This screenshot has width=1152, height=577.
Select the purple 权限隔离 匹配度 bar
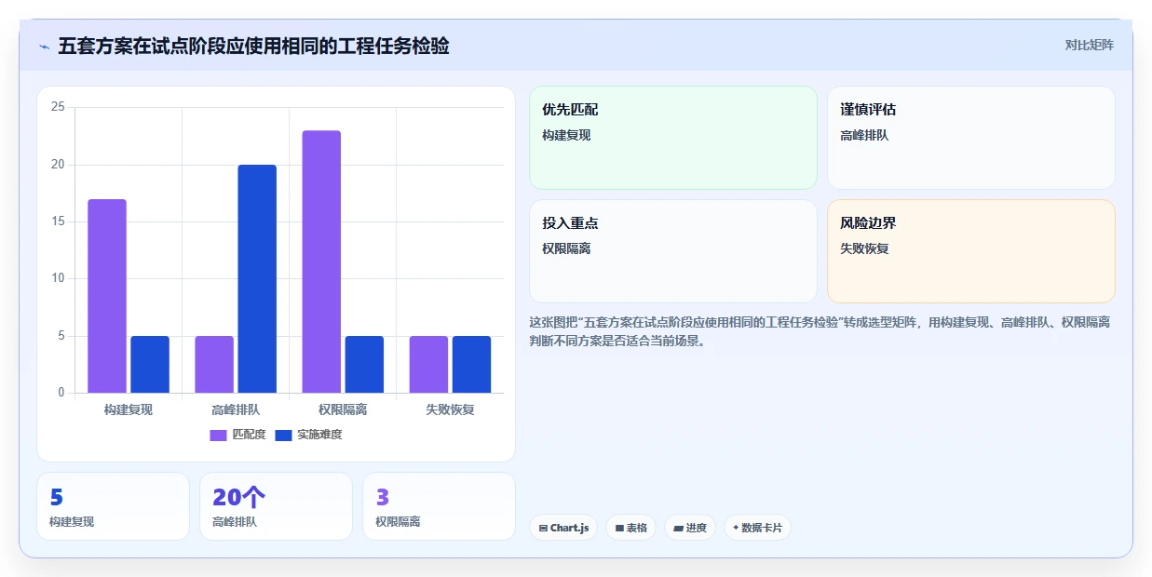[321, 262]
